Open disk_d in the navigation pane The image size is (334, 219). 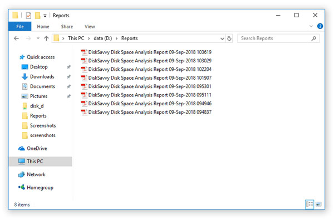[x=37, y=106]
